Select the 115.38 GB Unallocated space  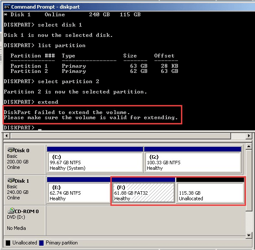coord(210,190)
